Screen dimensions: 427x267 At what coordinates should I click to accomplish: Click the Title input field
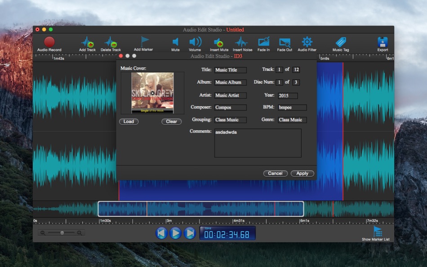tap(231, 70)
